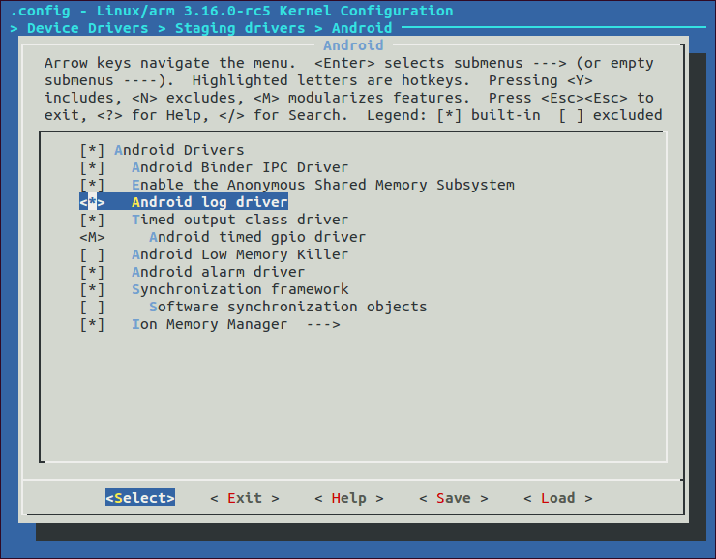Select 'Android Low Memory Killer' entry
This screenshot has width=716, height=559.
240,254
